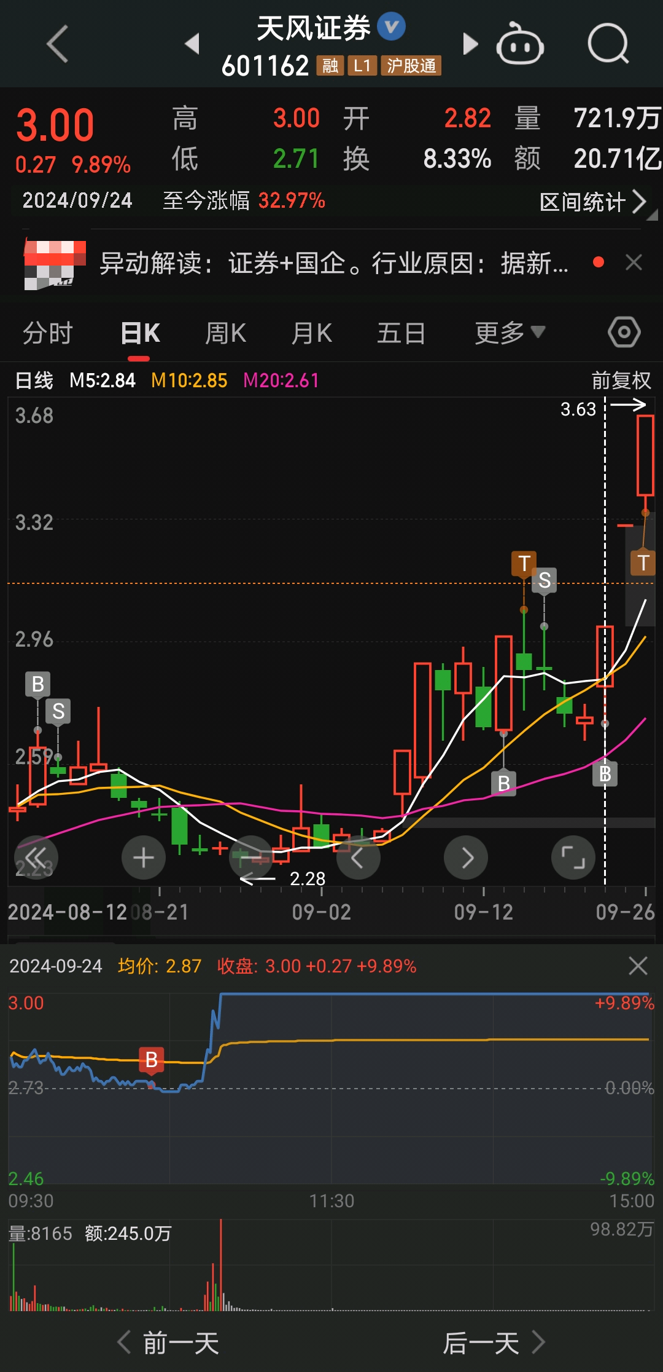The image size is (663, 1372).
Task: Move chart cursor right one candle
Action: [x=466, y=857]
